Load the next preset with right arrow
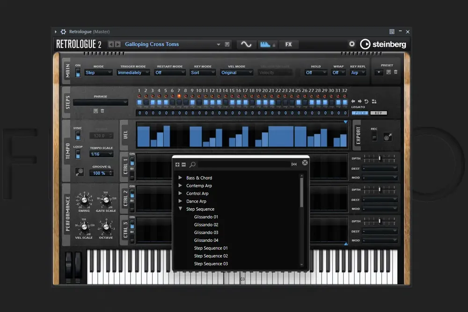Viewport: 468px width, 312px height. 118,44
